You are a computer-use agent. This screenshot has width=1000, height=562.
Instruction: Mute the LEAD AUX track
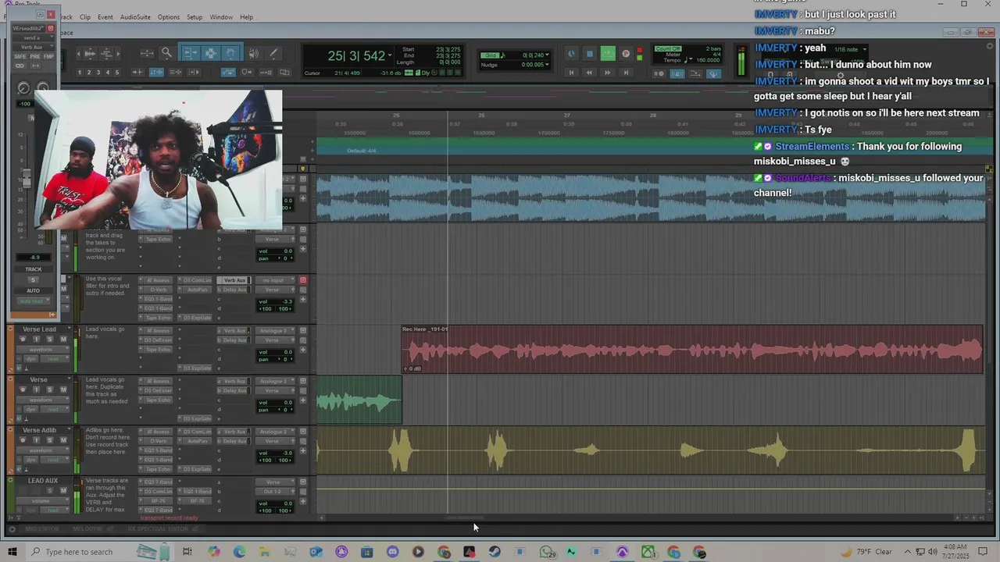[x=63, y=491]
